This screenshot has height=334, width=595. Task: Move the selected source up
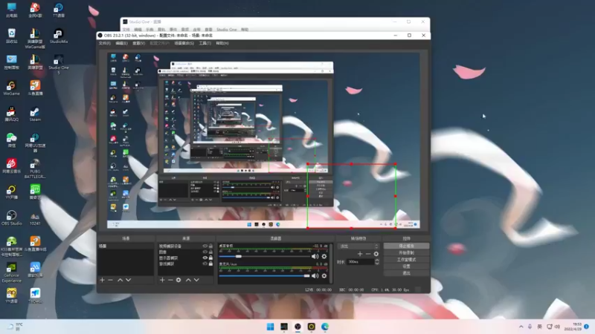tap(188, 280)
